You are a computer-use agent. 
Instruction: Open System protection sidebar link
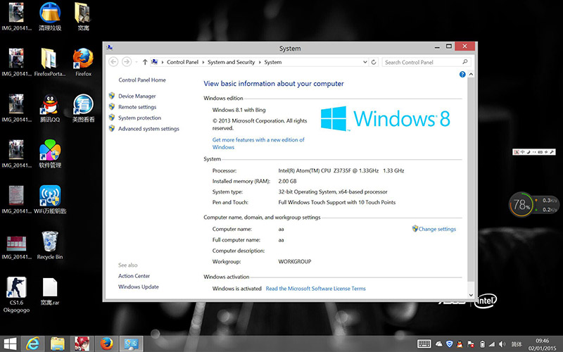click(139, 118)
